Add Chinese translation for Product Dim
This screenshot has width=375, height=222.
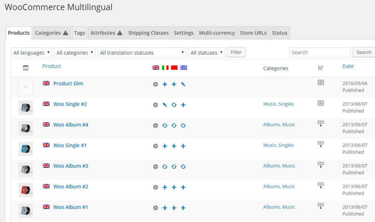pos(174,84)
